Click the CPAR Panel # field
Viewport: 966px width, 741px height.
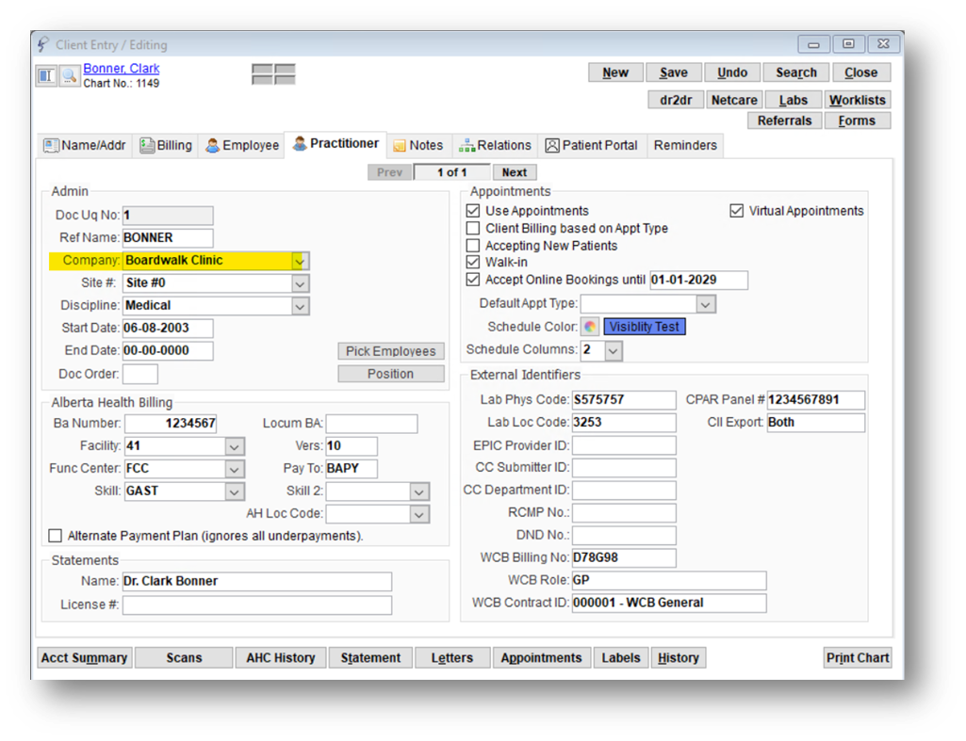815,400
